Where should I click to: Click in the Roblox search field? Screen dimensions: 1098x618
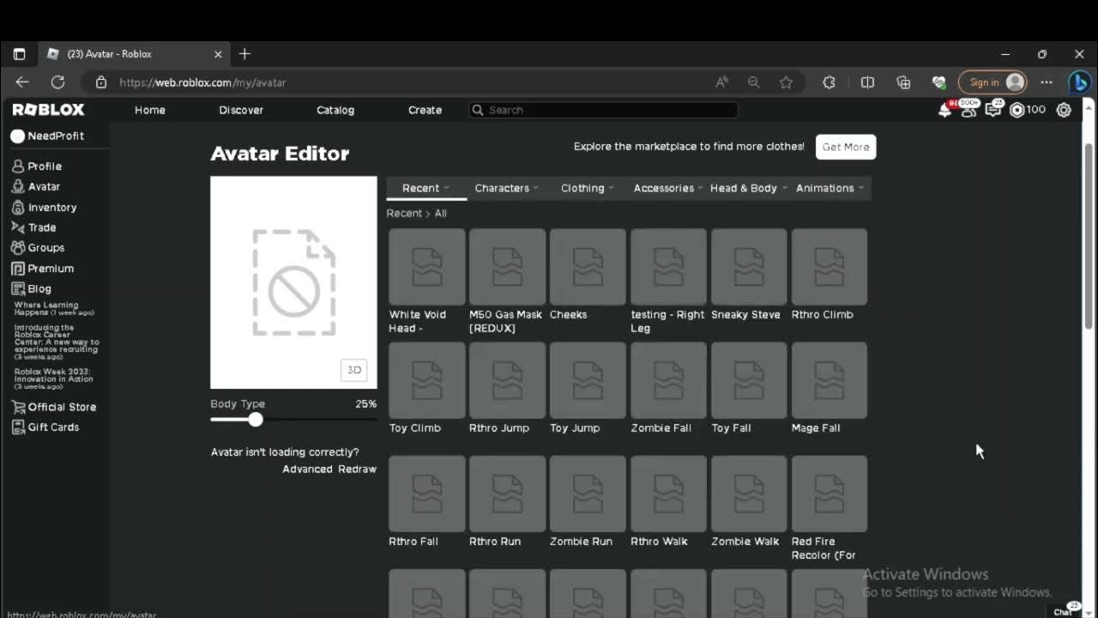click(x=603, y=110)
